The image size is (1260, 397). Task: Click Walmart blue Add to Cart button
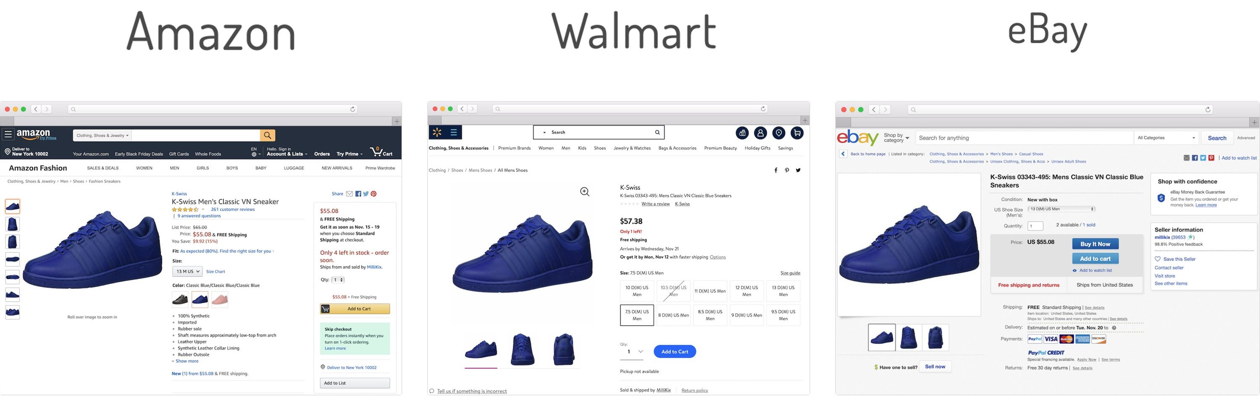coord(674,352)
